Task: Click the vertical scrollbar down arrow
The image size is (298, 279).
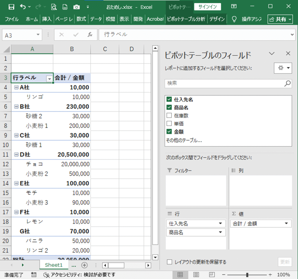Action: click(155, 257)
